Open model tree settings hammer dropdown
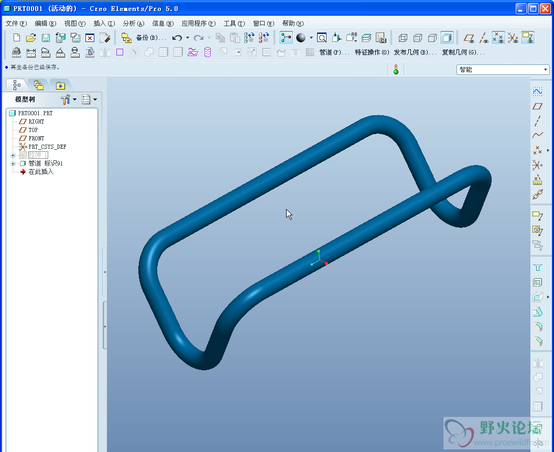The width and height of the screenshot is (554, 452). point(69,100)
